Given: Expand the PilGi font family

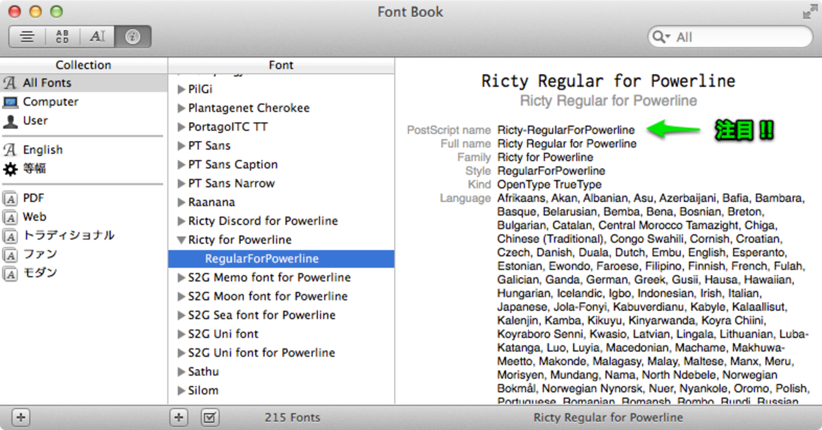Looking at the screenshot, I should (181, 90).
